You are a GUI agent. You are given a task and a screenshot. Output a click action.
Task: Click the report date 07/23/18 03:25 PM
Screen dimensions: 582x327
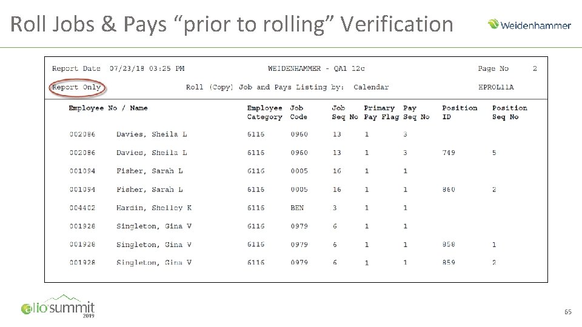(147, 68)
